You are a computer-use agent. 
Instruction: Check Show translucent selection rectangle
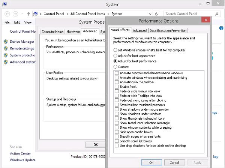(117, 123)
